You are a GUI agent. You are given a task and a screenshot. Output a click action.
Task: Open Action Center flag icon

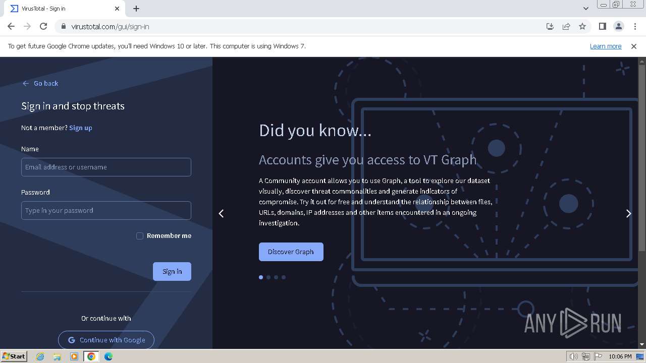(598, 356)
